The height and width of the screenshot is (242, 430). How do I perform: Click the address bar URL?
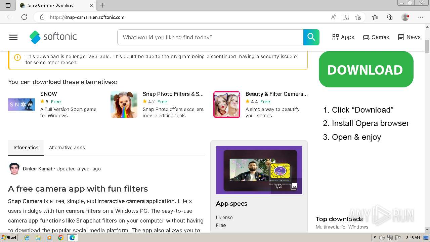(87, 17)
